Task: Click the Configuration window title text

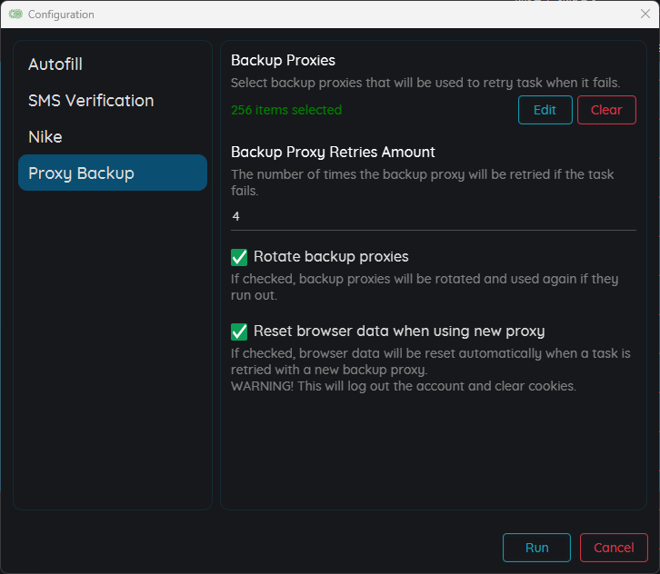Action: pyautogui.click(x=61, y=15)
